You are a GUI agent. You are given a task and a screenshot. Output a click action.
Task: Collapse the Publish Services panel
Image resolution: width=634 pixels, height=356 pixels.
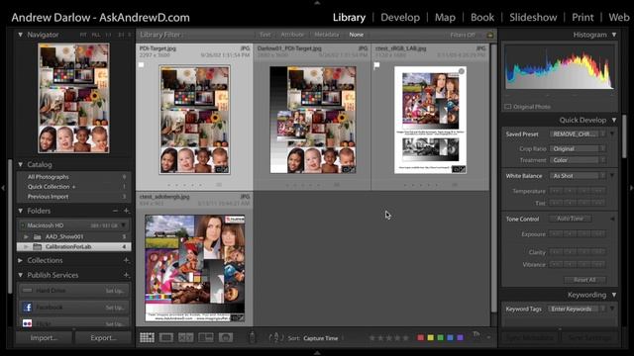tap(20, 275)
